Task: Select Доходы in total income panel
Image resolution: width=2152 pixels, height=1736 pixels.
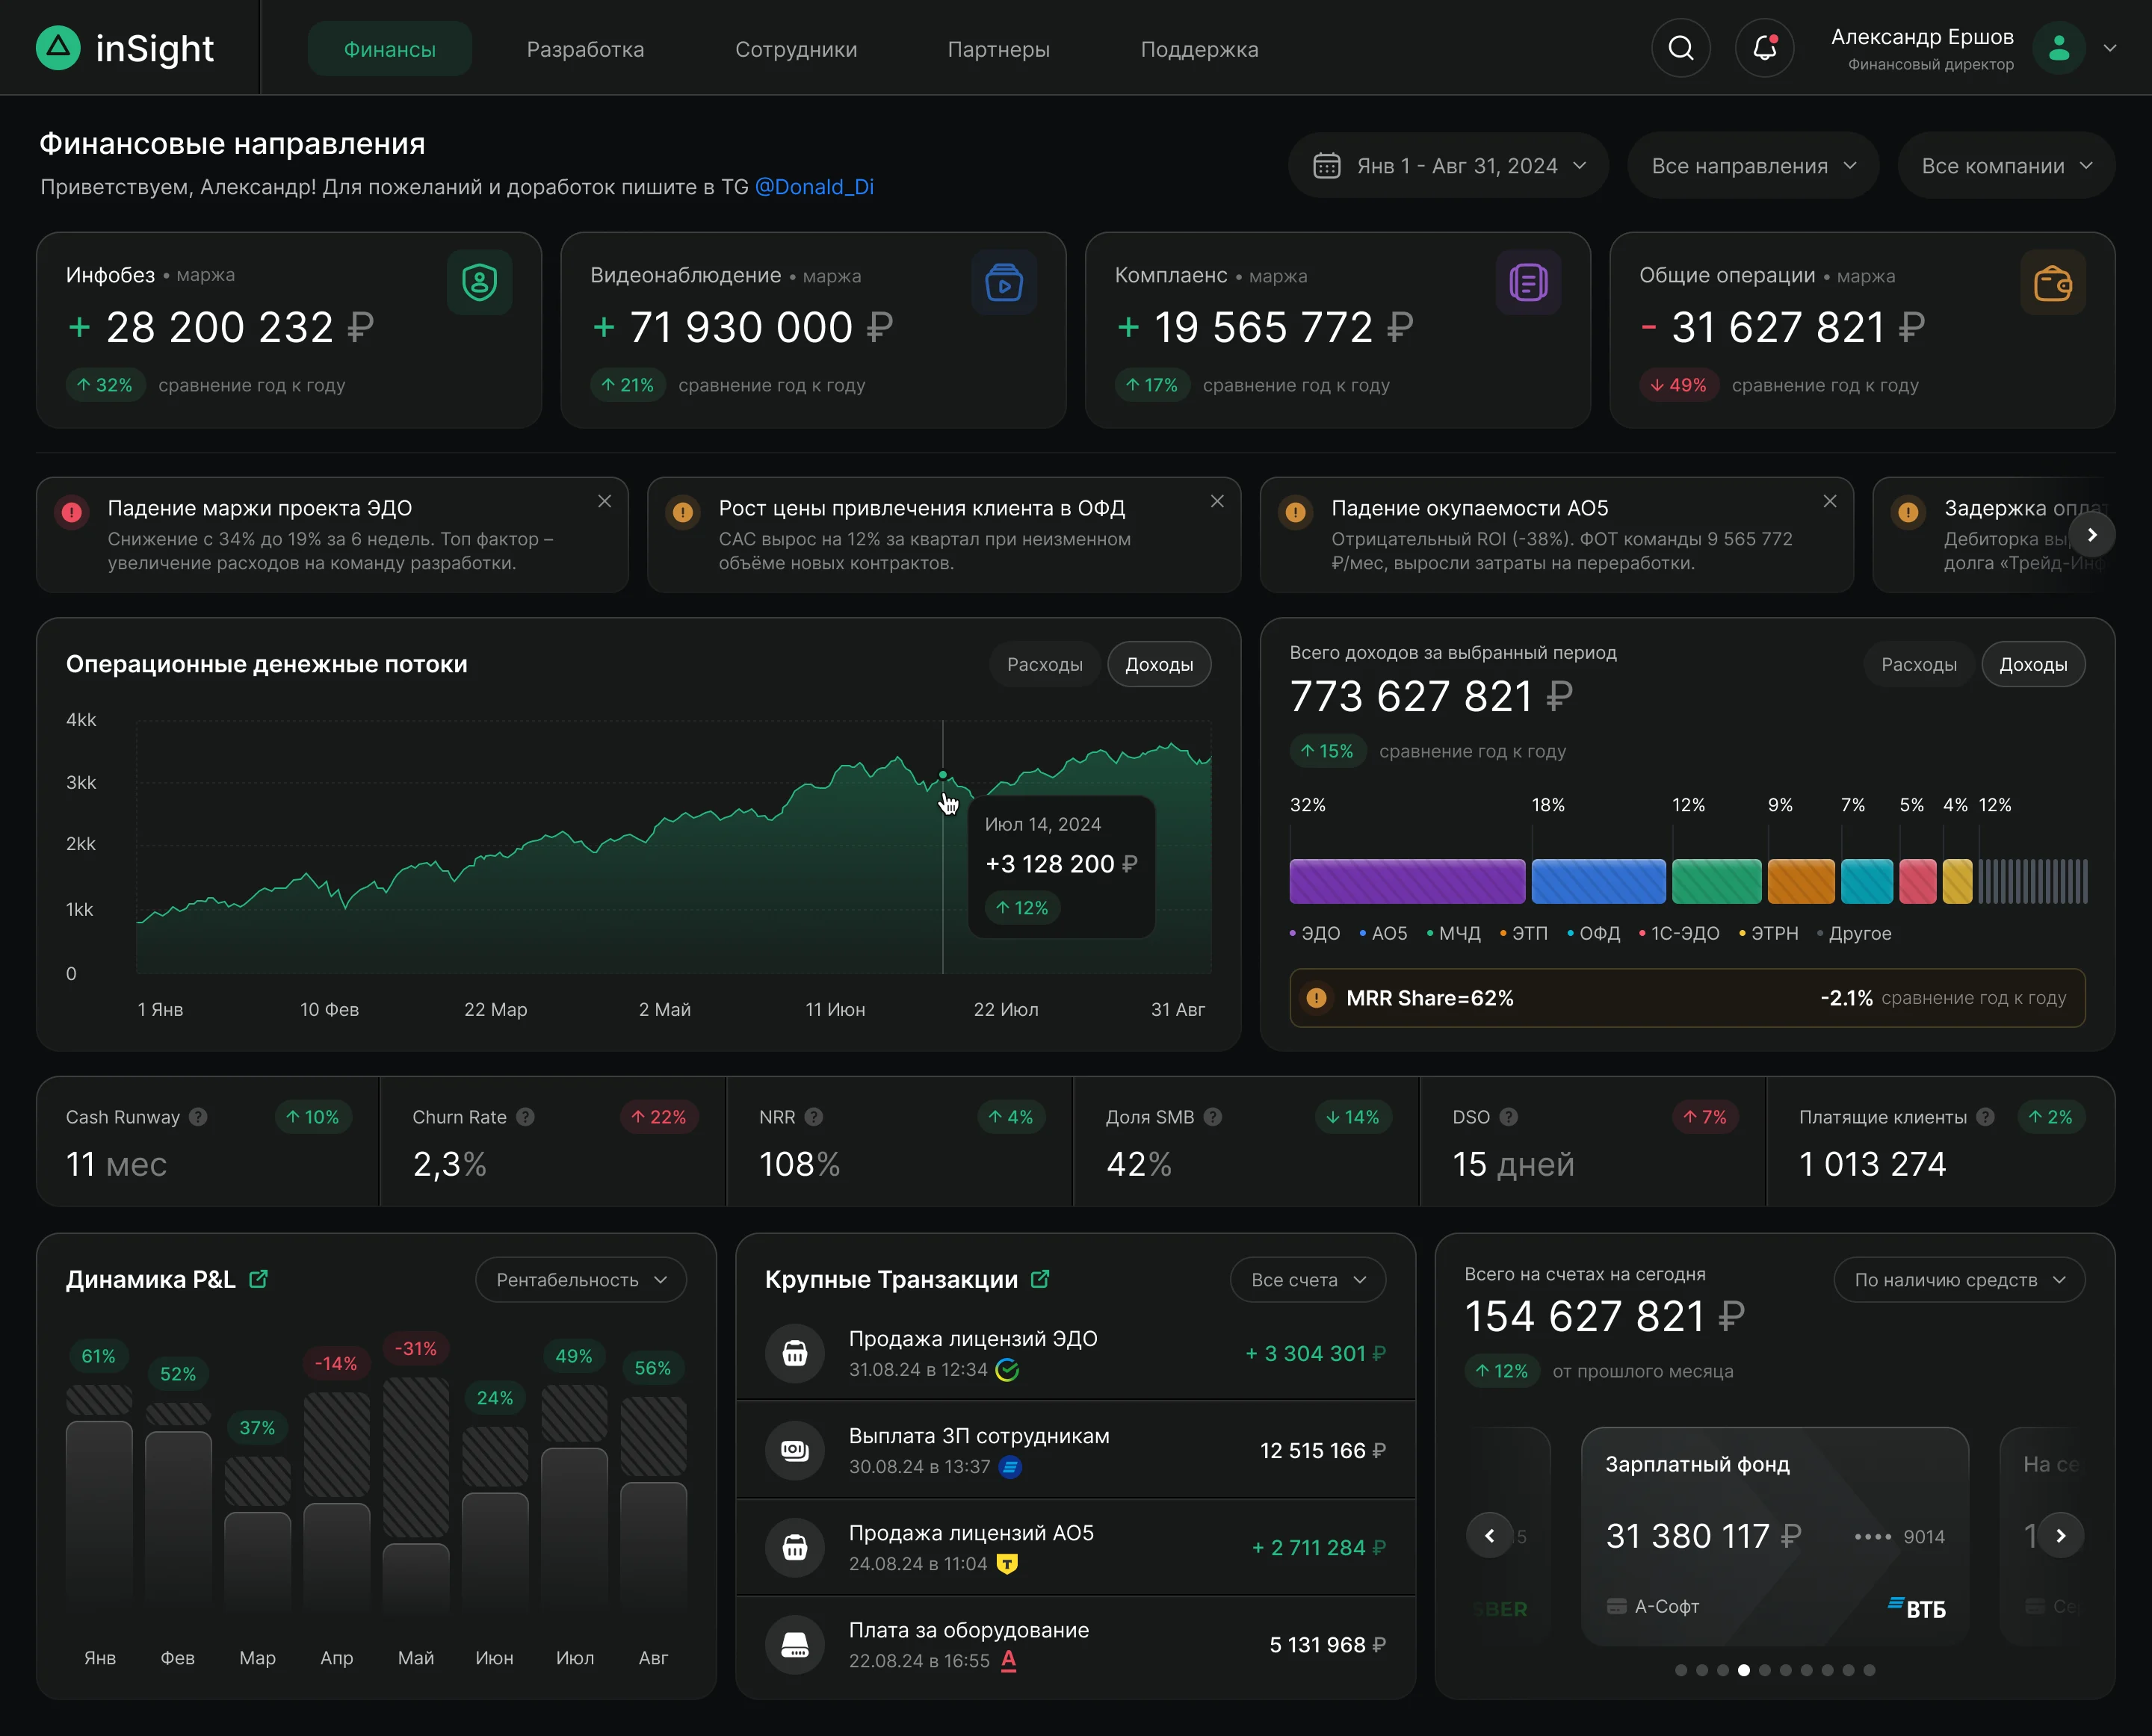Action: 2033,664
